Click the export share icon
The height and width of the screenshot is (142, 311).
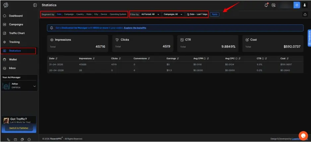click(x=305, y=14)
